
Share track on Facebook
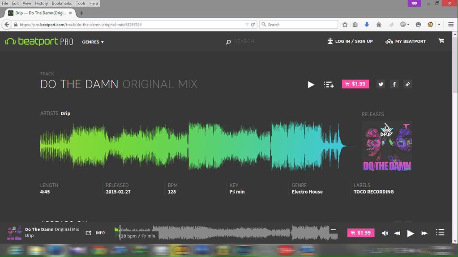coord(394,84)
